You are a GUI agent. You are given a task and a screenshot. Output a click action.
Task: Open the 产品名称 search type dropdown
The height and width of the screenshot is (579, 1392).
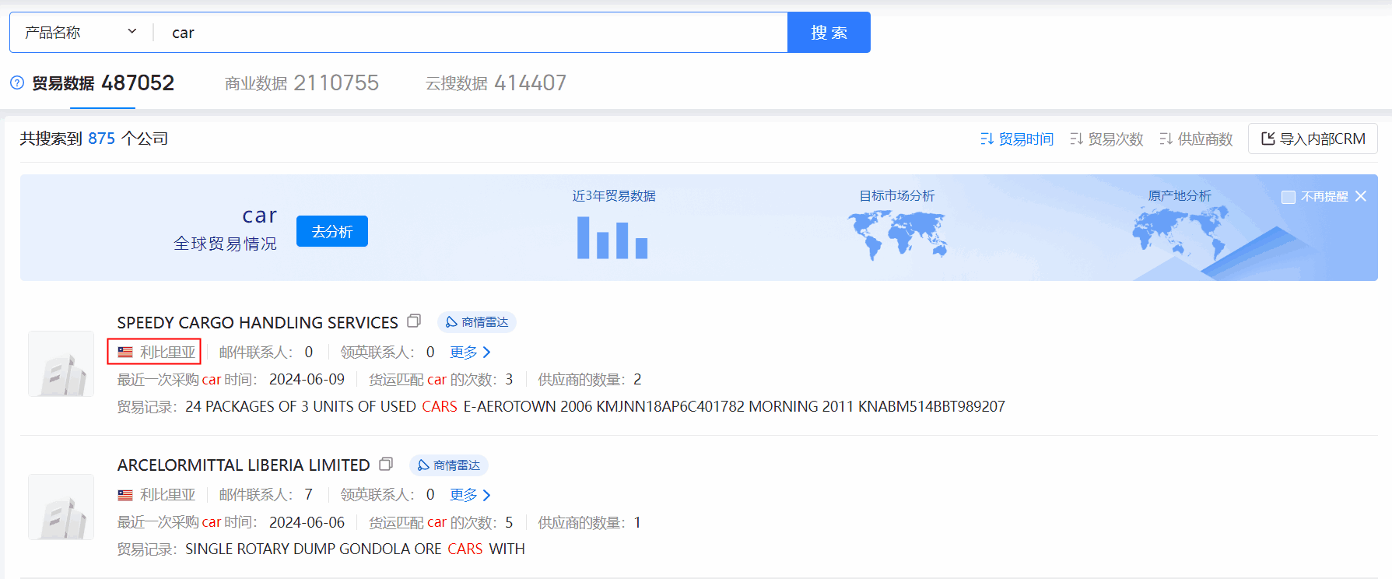point(81,33)
